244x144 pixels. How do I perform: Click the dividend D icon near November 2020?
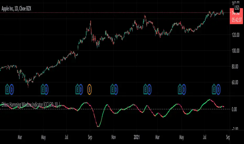116,89
